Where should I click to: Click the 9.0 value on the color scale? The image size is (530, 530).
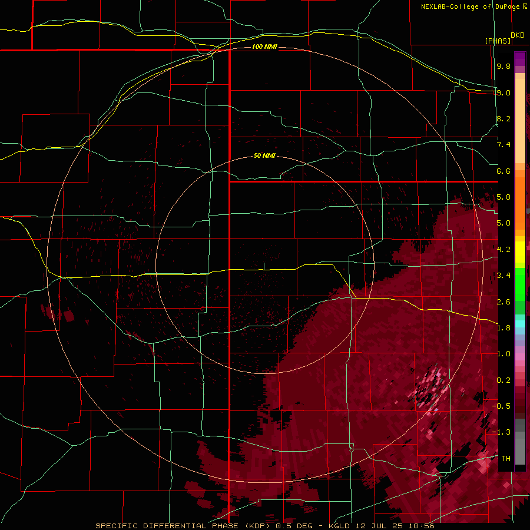pos(503,92)
